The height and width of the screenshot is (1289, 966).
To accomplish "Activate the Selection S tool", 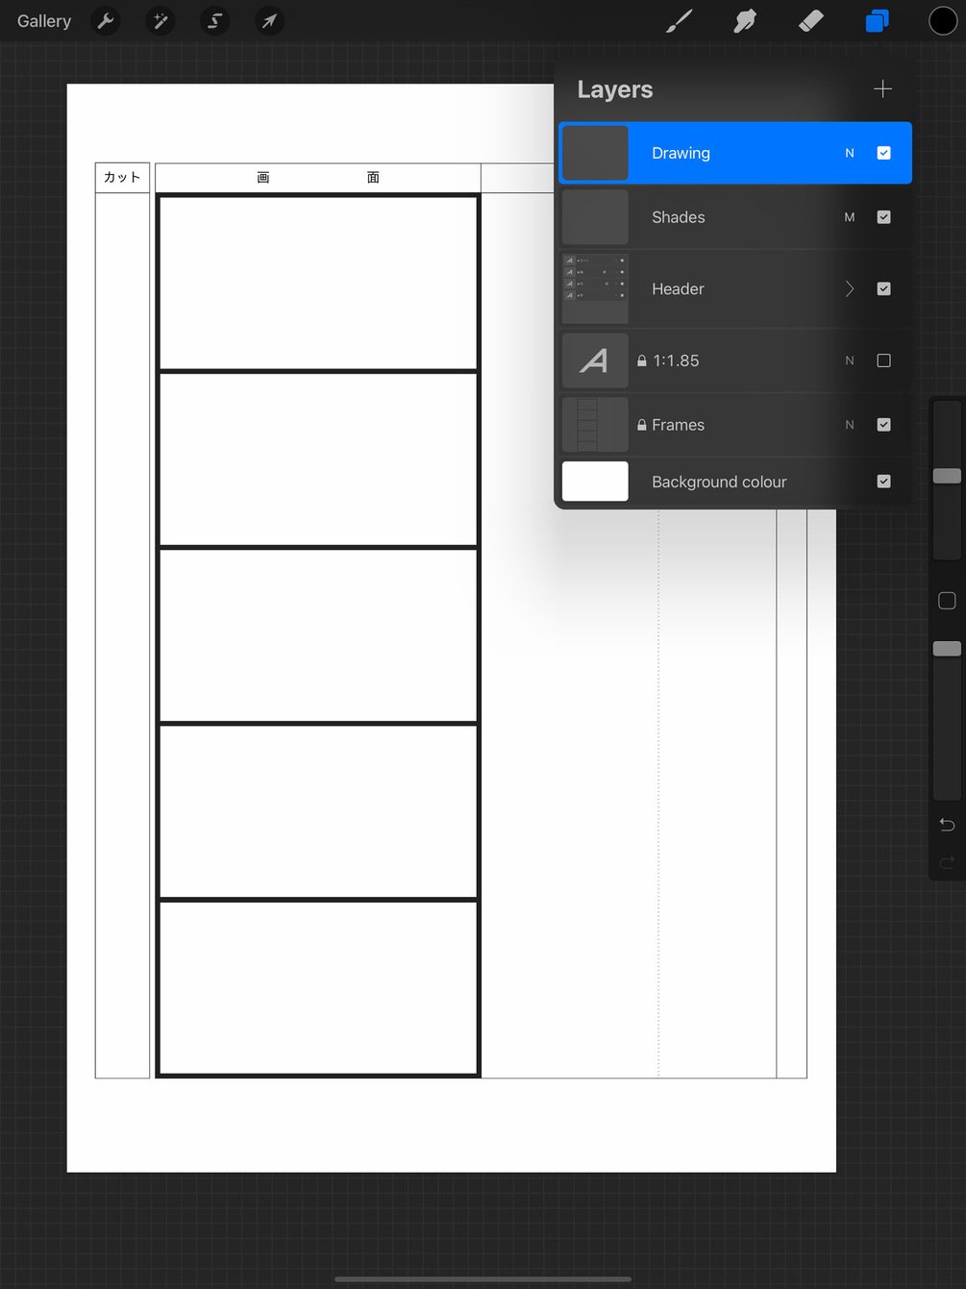I will click(215, 21).
